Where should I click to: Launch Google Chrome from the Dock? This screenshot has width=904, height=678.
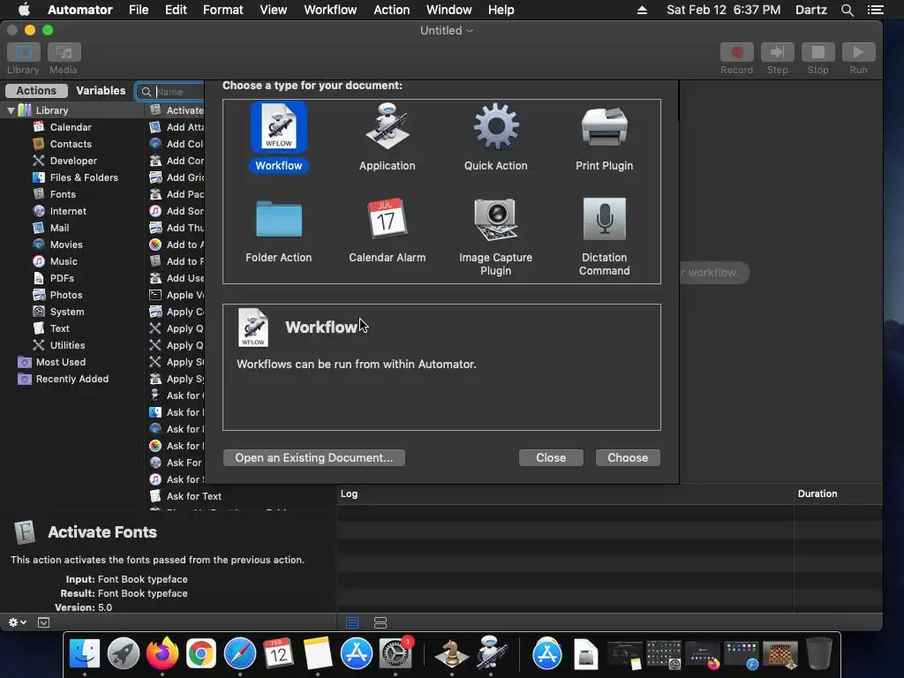tap(200, 654)
